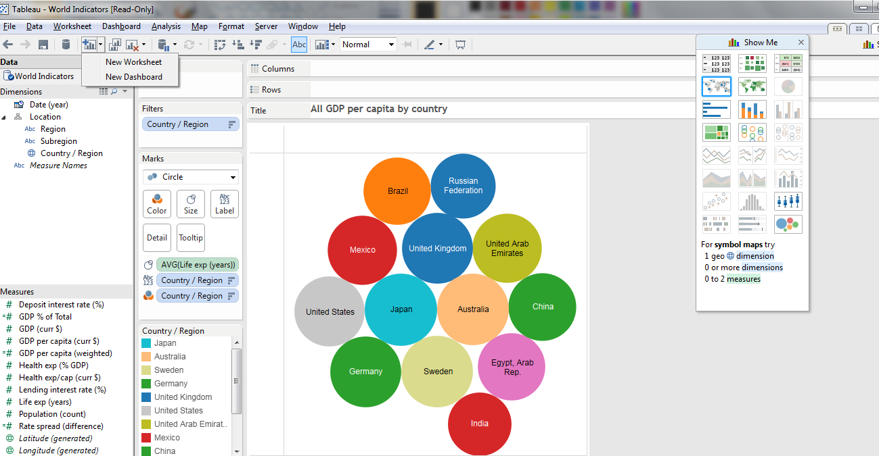This screenshot has height=456, width=879.
Task: Click the Duplicate Sheet toolbar icon
Action: coord(115,45)
